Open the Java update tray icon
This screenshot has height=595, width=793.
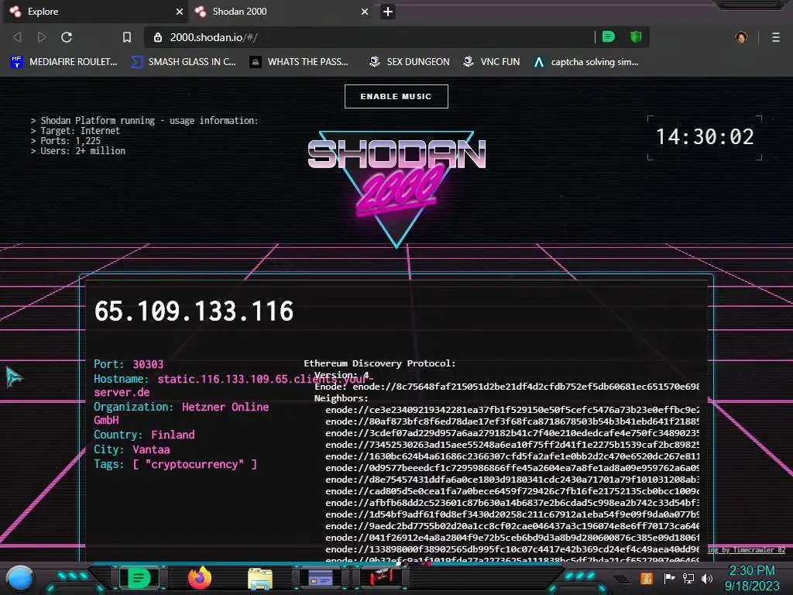tap(647, 578)
